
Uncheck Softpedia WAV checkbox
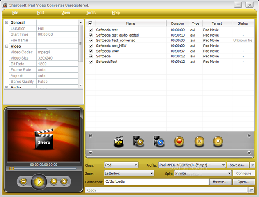tap(91, 51)
